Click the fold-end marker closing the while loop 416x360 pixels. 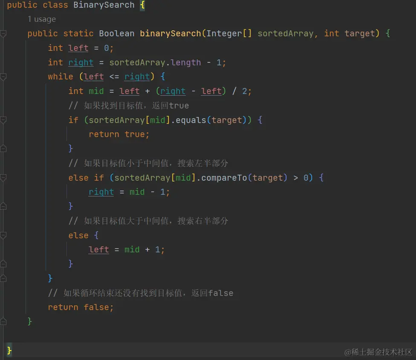coord(3,278)
